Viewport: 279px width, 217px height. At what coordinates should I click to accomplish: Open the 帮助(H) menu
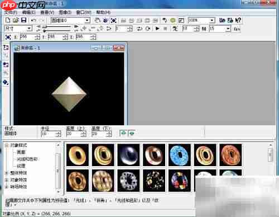(103, 12)
